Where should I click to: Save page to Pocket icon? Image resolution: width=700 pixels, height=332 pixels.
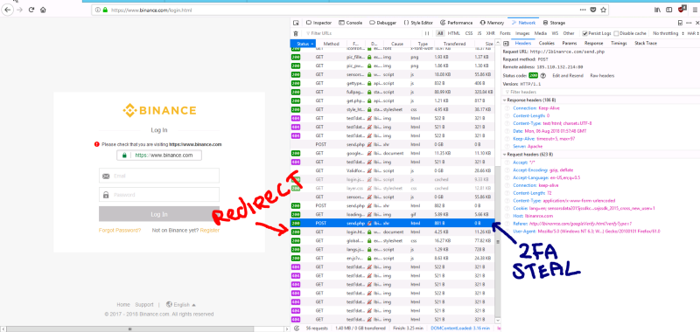pyautogui.click(x=593, y=10)
